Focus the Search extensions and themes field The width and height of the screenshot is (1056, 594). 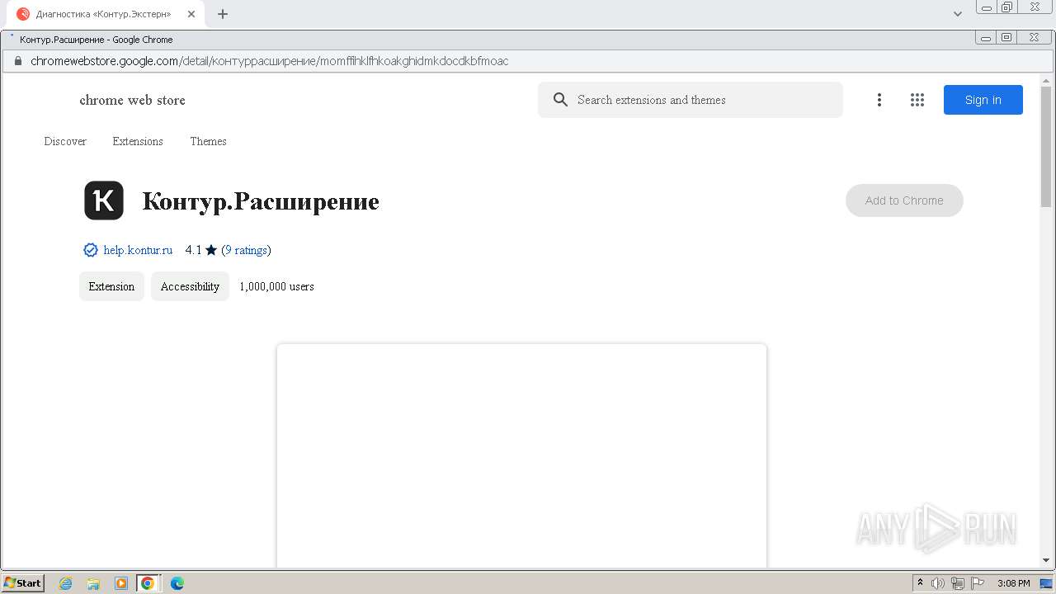point(691,100)
